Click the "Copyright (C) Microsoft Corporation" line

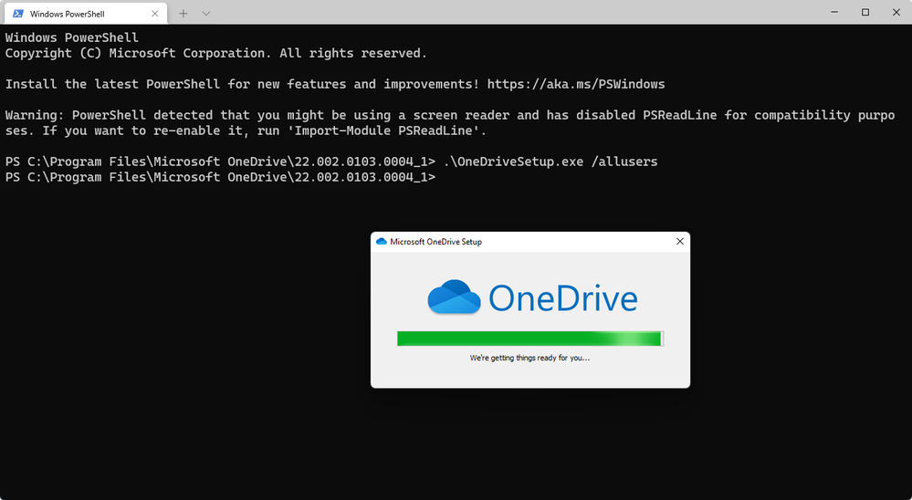(216, 54)
